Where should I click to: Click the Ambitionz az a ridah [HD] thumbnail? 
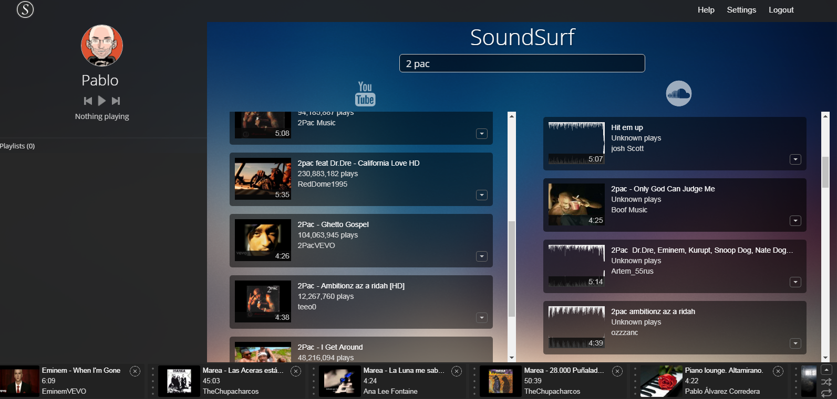coord(263,301)
